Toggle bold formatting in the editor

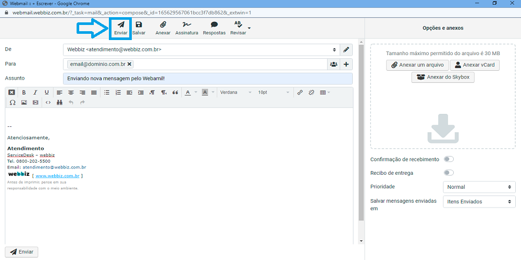pyautogui.click(x=24, y=93)
